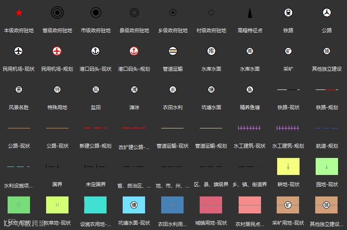This screenshot has width=347, height=230.
Task: Click the 省、自治区 boundary label
Action: (134, 186)
